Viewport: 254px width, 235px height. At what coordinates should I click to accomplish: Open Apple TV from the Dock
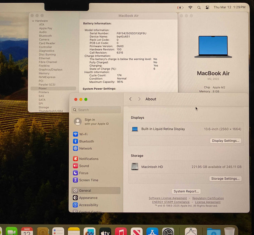coord(105,231)
